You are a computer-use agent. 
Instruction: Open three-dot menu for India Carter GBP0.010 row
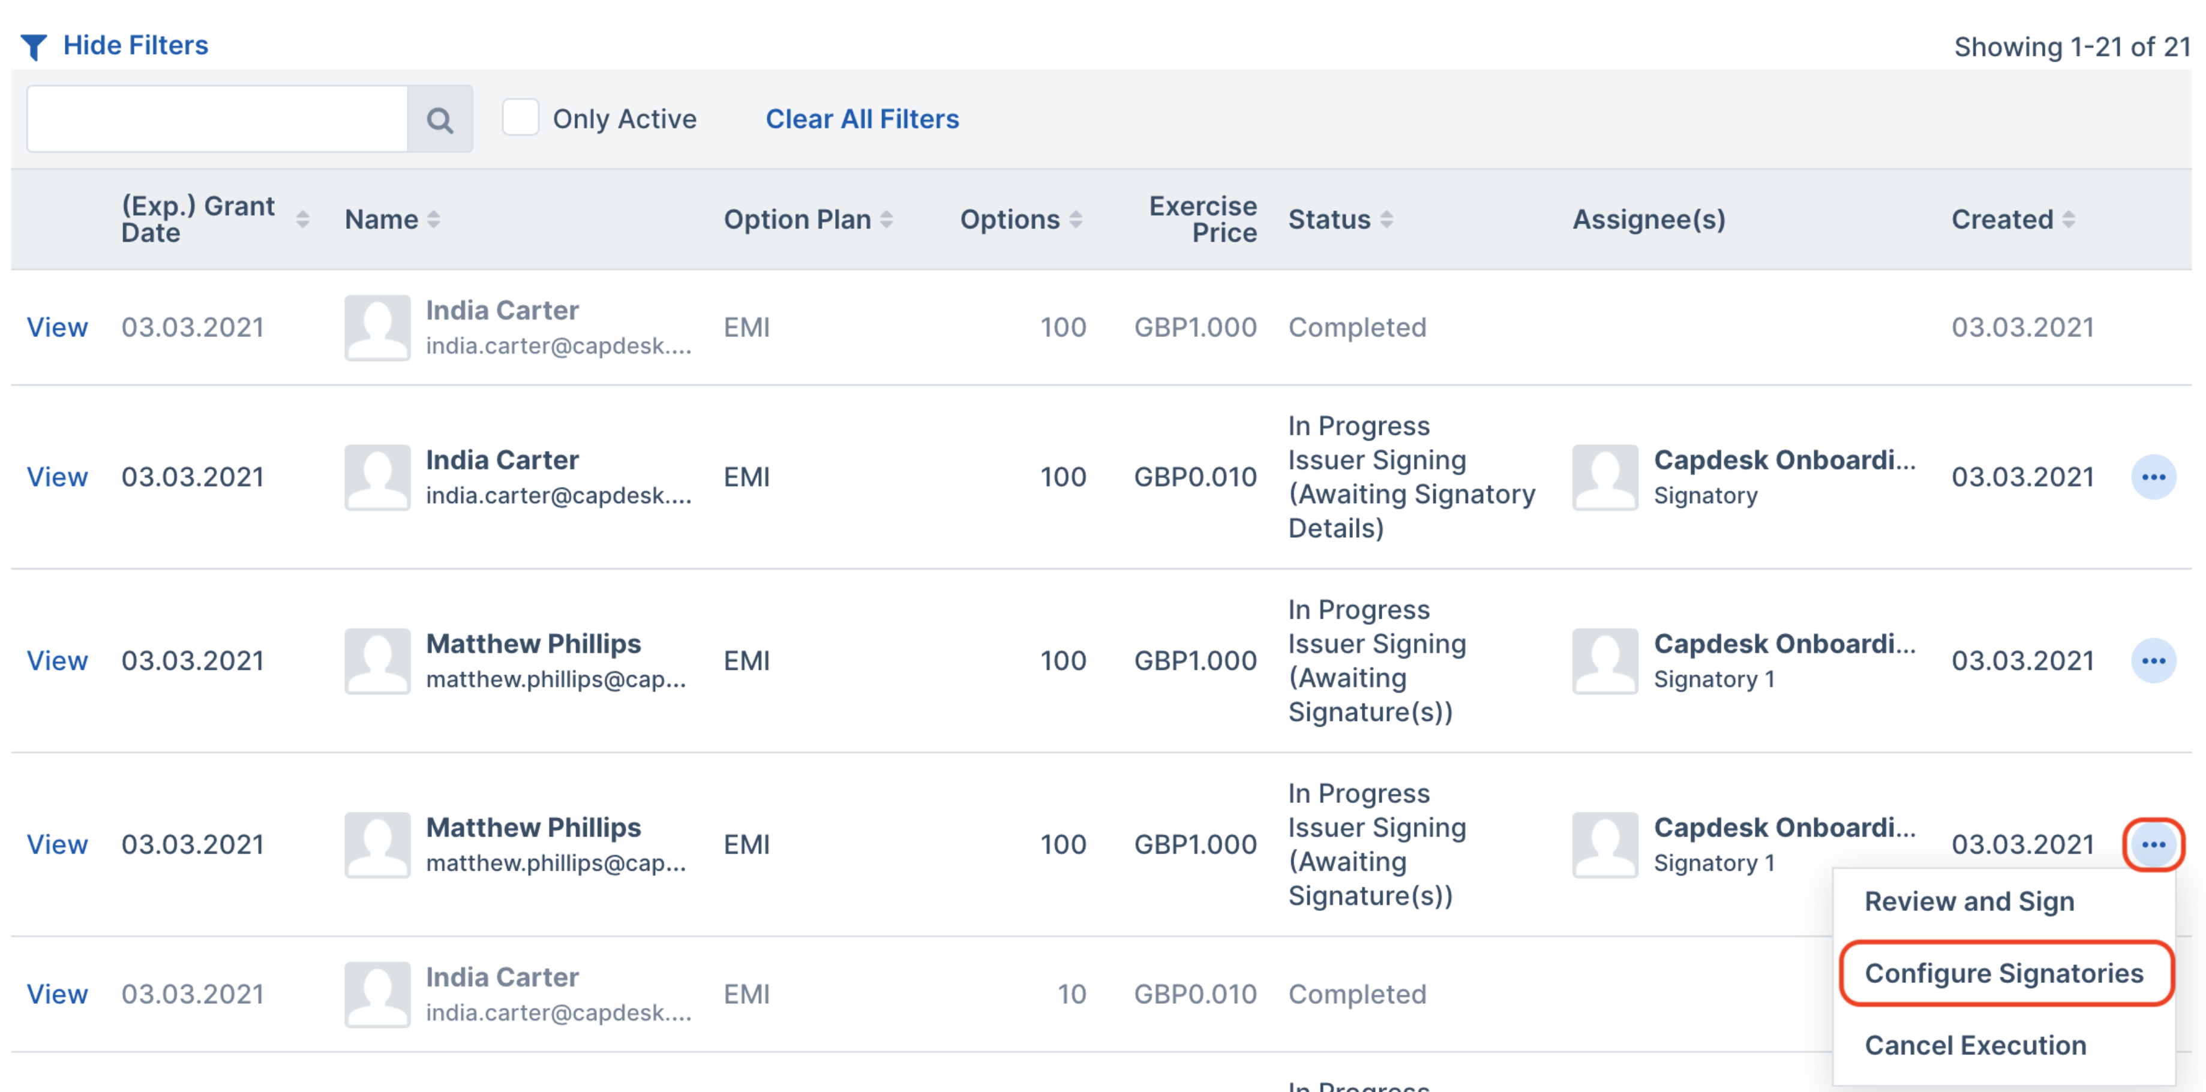[x=2153, y=477]
